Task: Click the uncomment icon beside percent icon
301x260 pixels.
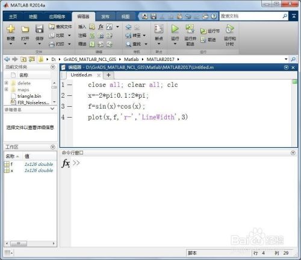Action: (101, 36)
